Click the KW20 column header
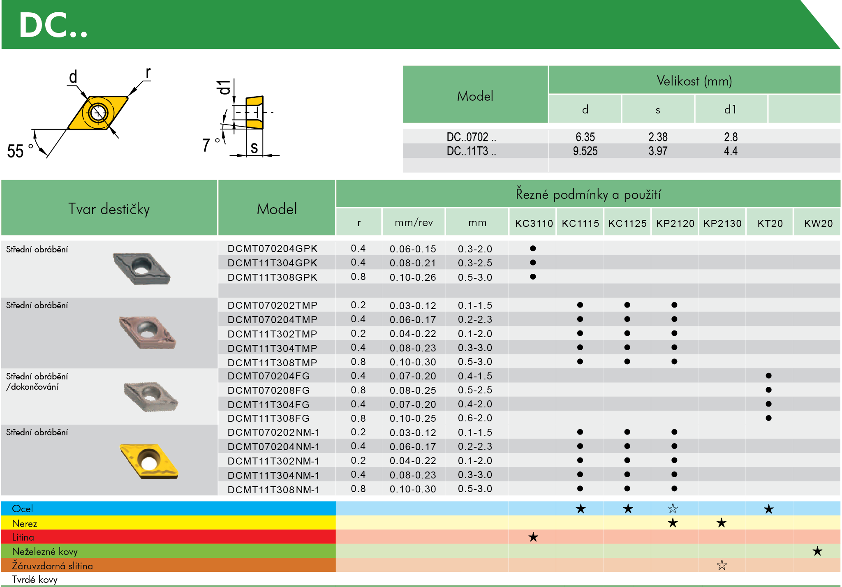 point(818,223)
